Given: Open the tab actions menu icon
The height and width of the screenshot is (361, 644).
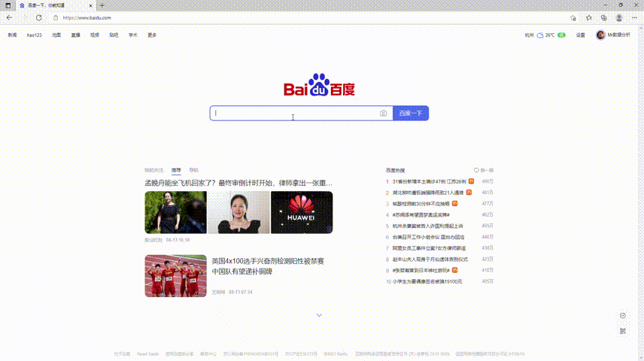Looking at the screenshot, I should pyautogui.click(x=8, y=5).
